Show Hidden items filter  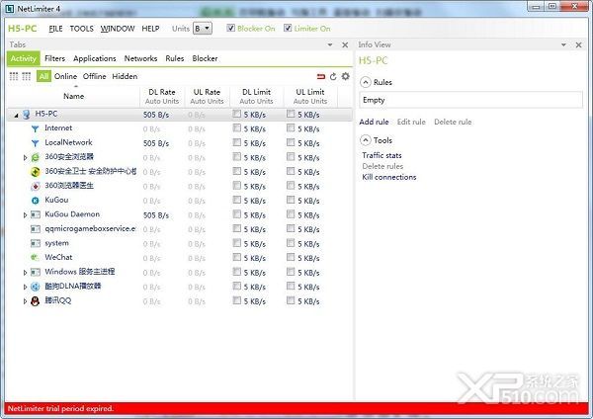(x=125, y=76)
